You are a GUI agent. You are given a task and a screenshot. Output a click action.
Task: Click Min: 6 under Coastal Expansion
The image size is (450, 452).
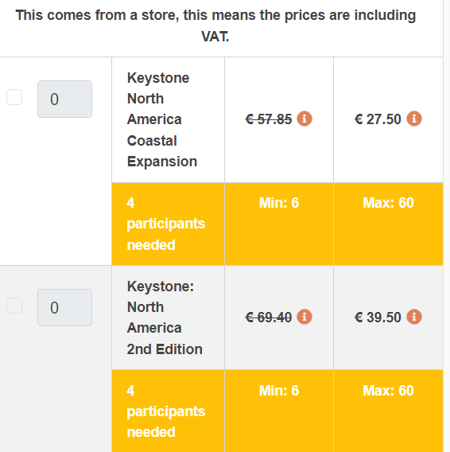279,203
